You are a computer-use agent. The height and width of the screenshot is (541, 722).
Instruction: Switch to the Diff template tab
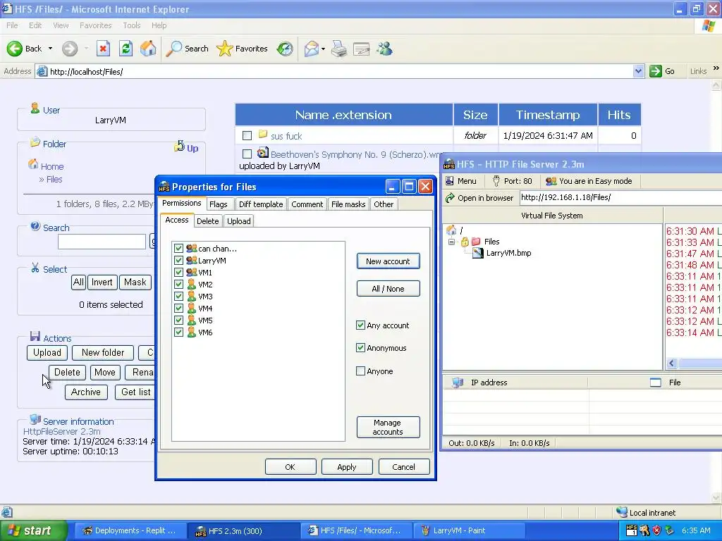261,204
